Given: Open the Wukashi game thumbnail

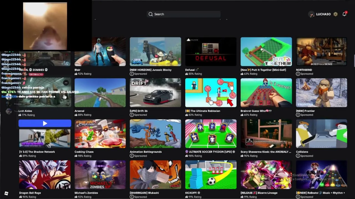Looking at the screenshot, I should (x=155, y=175).
